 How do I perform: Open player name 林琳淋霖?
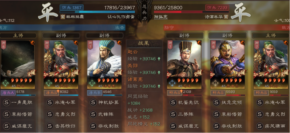click(75, 17)
